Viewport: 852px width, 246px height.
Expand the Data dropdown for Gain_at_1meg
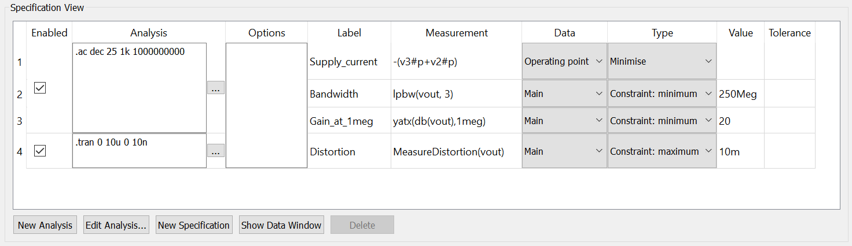pyautogui.click(x=564, y=121)
